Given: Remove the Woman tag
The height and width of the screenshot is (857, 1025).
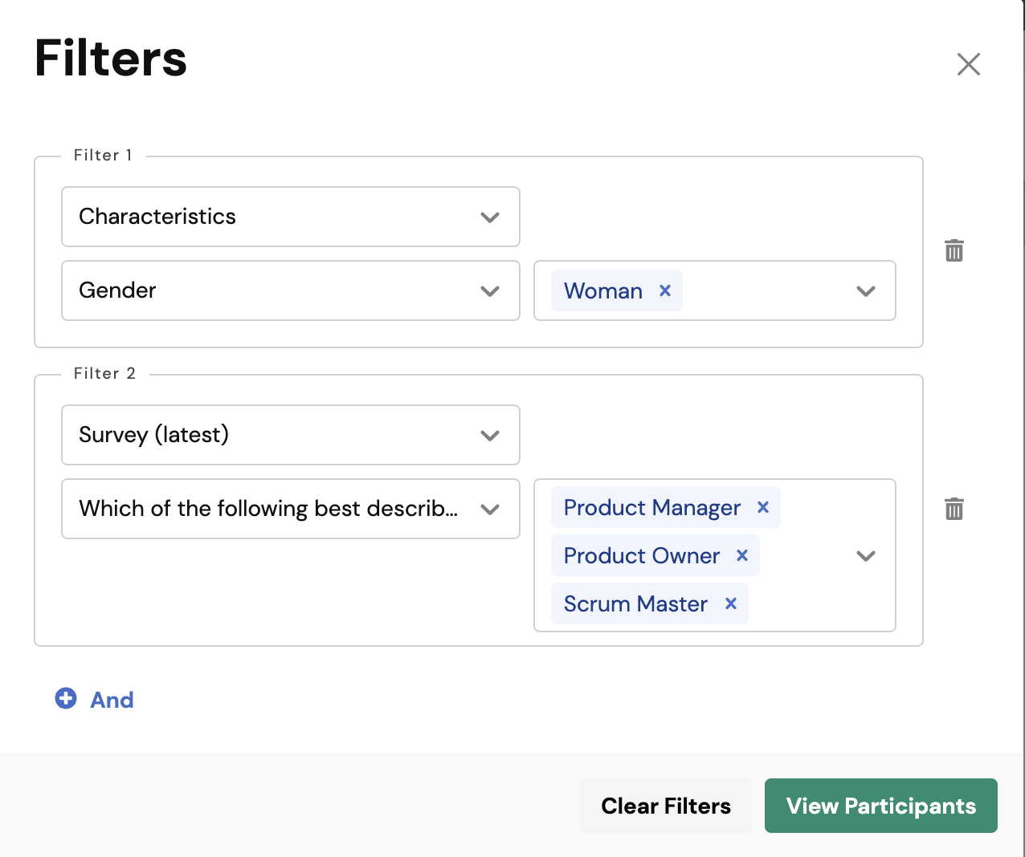Looking at the screenshot, I should click(665, 290).
